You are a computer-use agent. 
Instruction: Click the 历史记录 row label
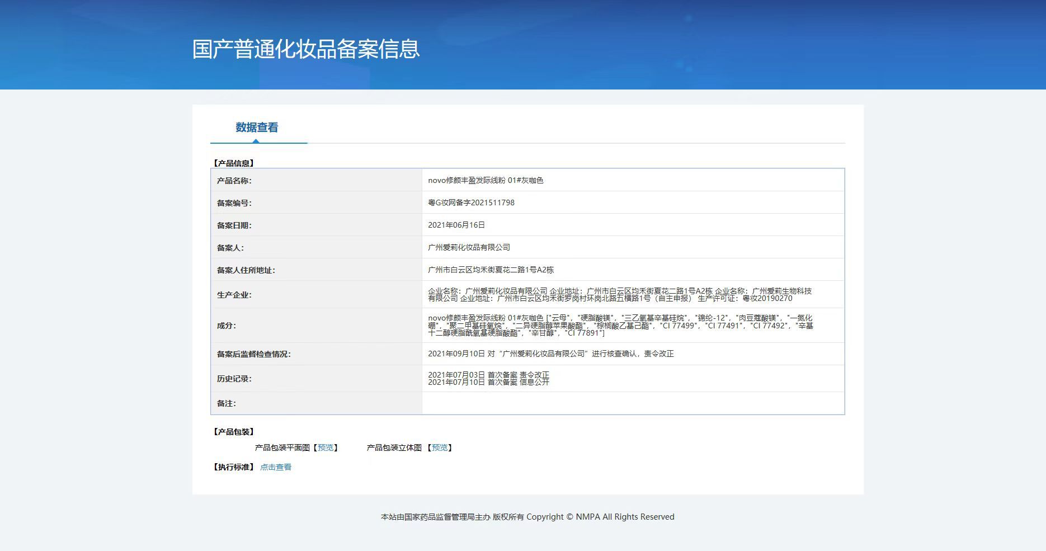(x=234, y=379)
